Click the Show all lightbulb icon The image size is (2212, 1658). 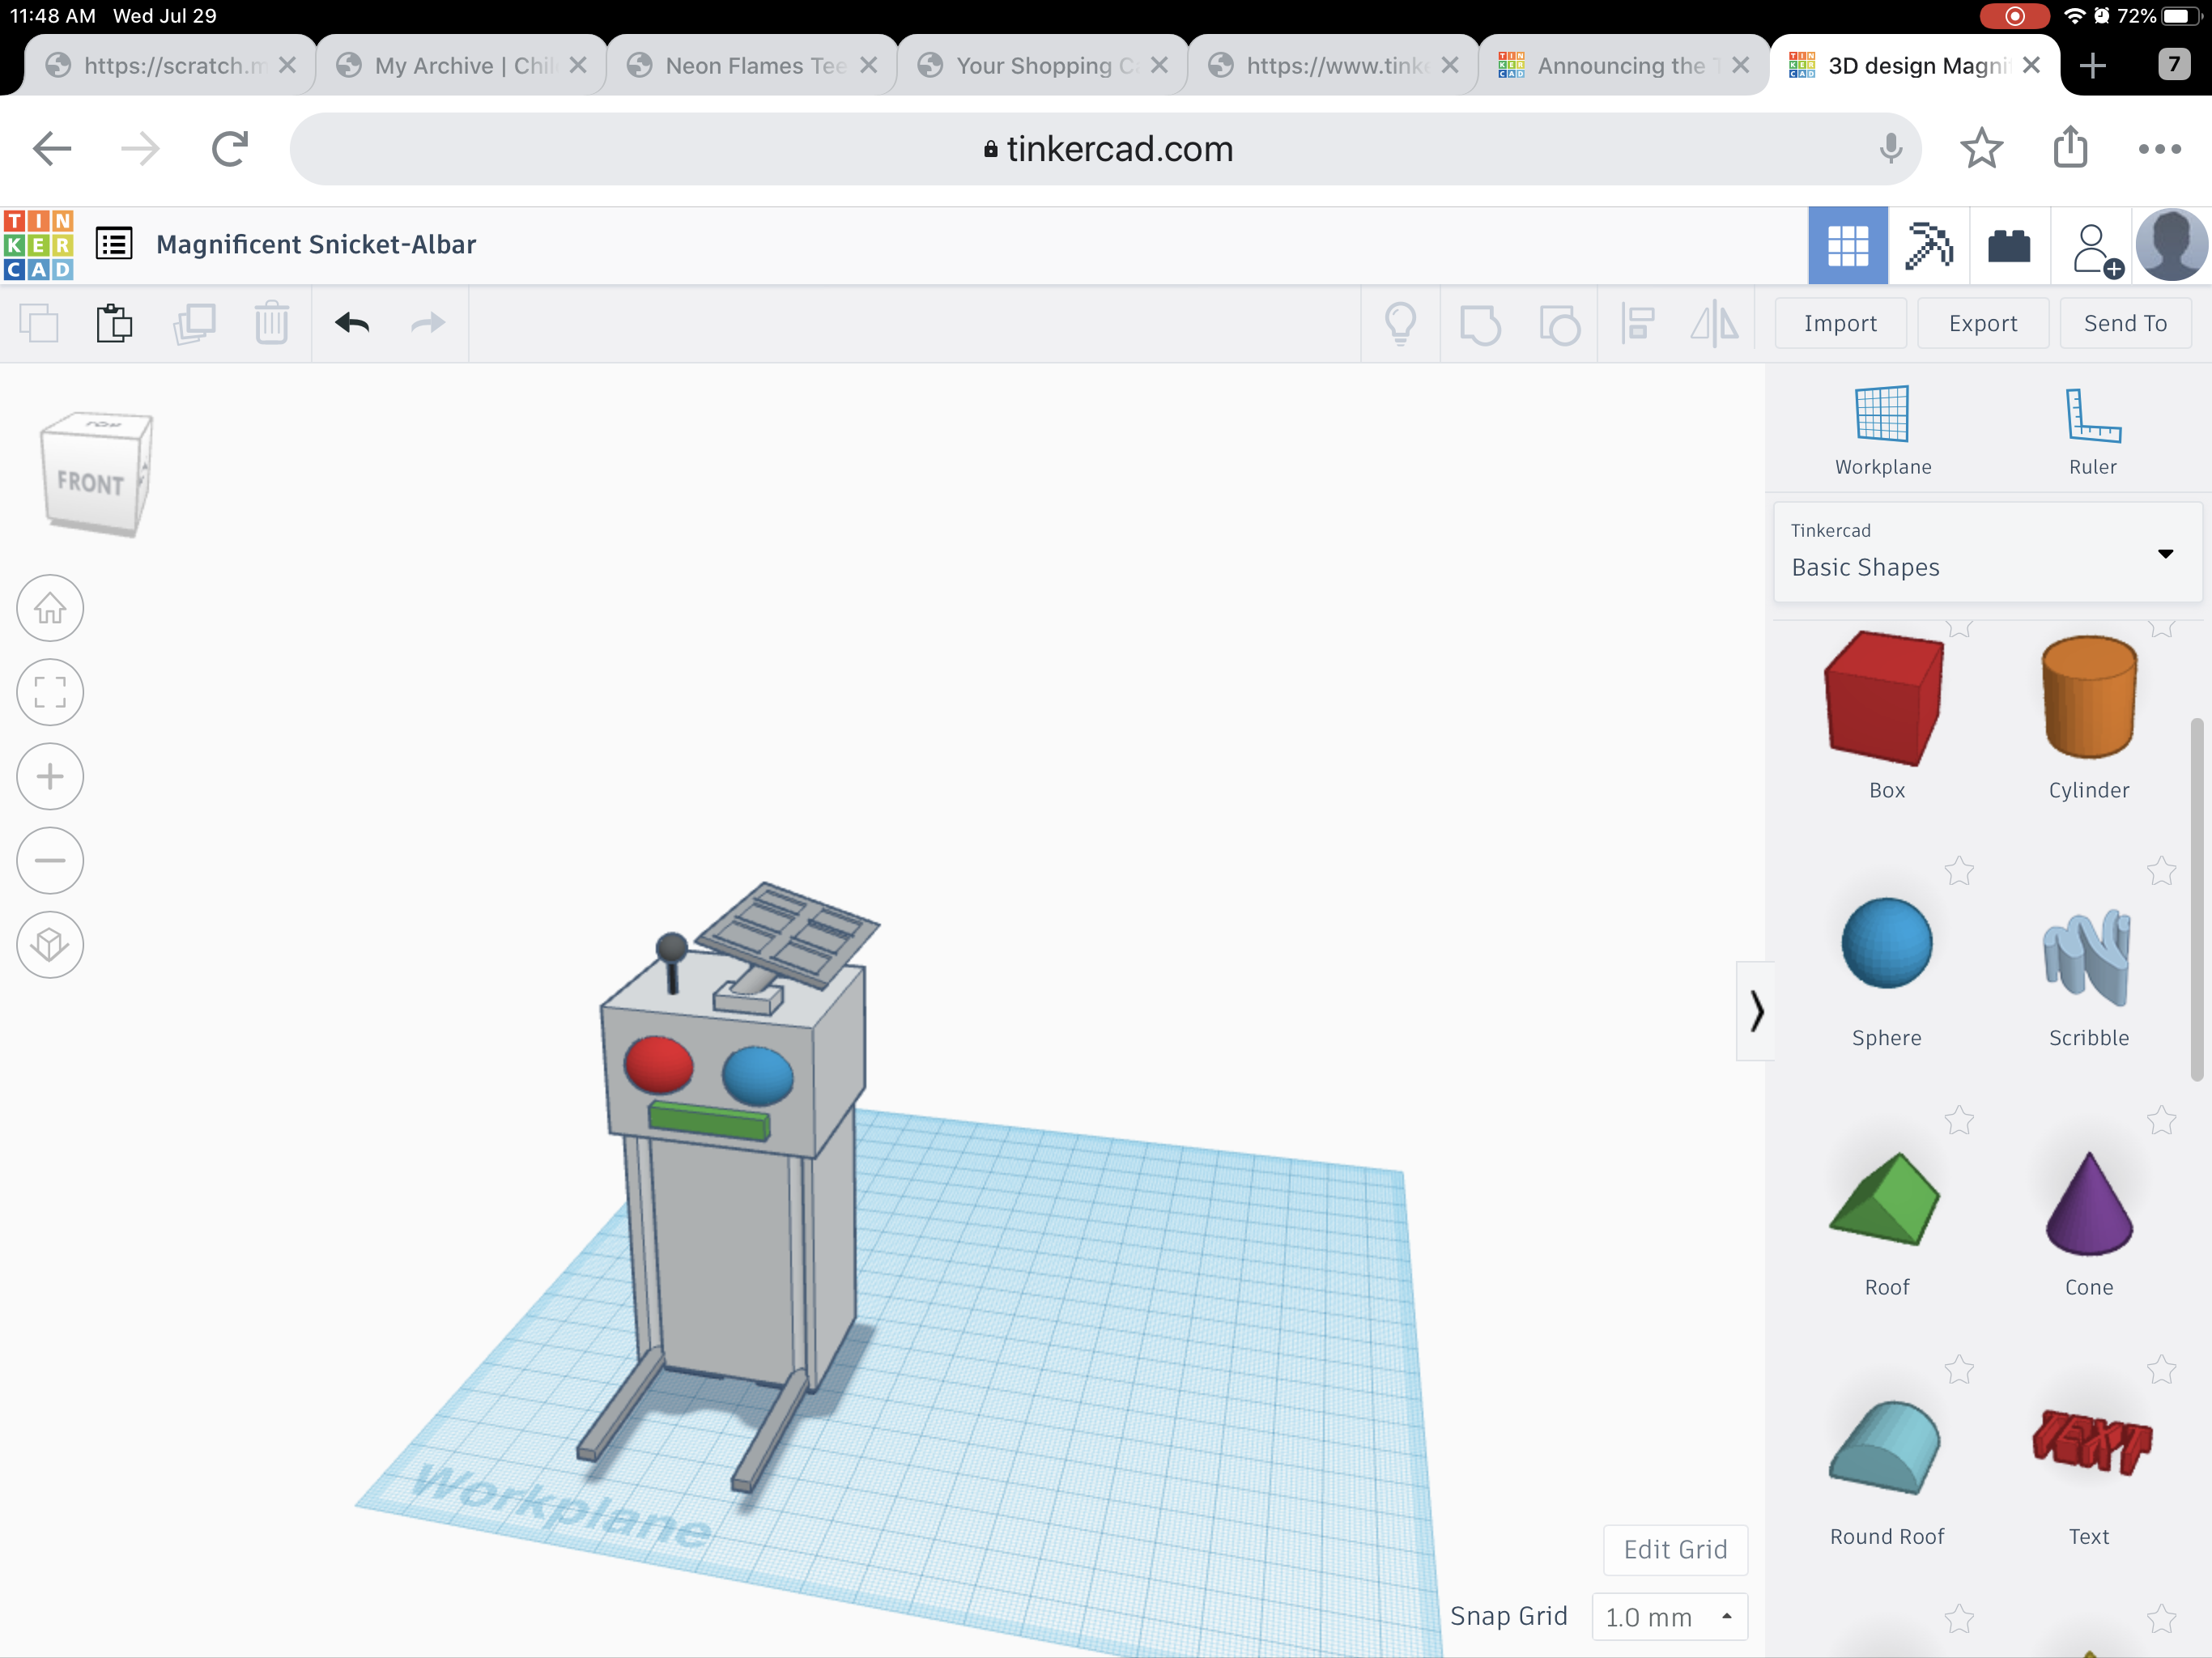tap(1400, 324)
